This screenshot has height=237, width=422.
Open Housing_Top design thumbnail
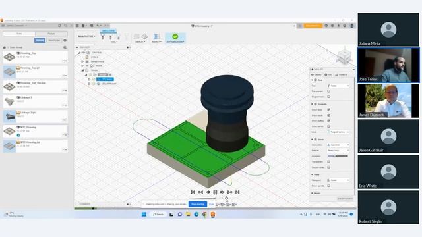click(x=9, y=57)
